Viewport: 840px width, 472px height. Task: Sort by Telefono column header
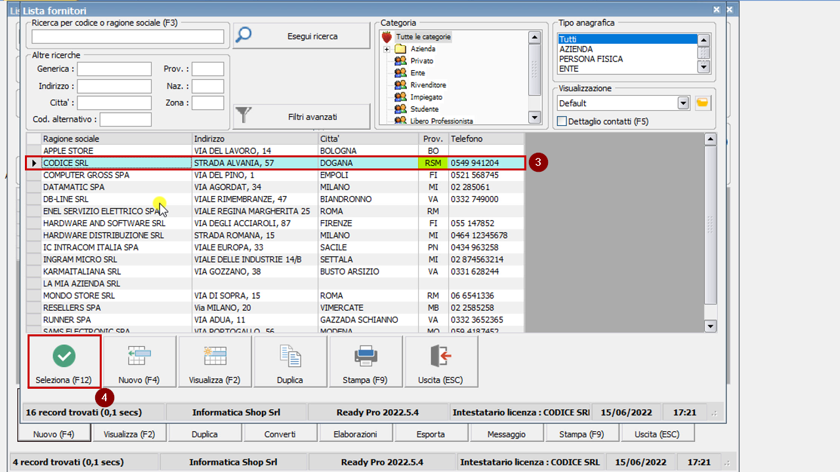486,139
